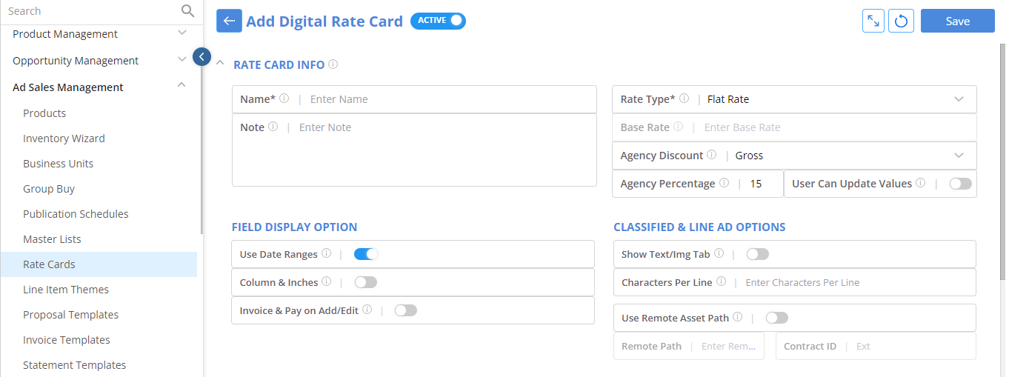Click the expand fullscreen icon
Image resolution: width=1009 pixels, height=377 pixels.
[873, 21]
